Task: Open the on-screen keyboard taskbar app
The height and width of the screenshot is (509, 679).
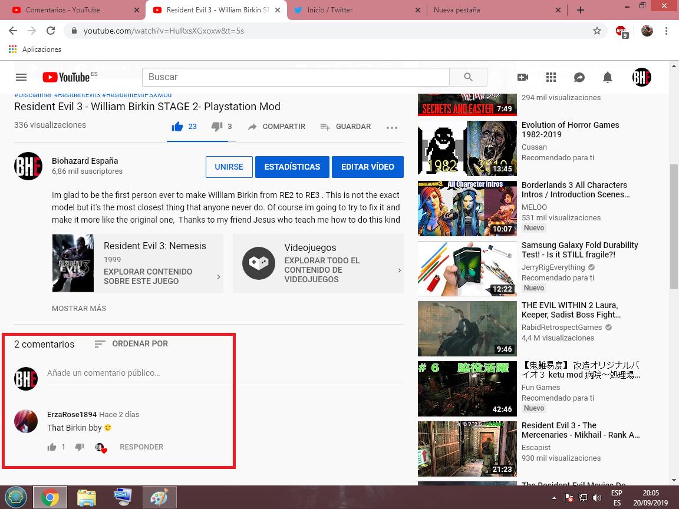Action: (123, 497)
